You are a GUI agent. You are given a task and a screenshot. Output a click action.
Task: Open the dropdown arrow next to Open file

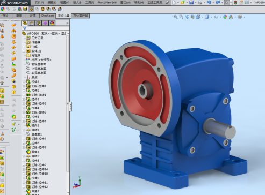click(187, 3)
